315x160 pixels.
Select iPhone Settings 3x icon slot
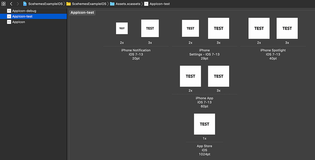(x=219, y=28)
